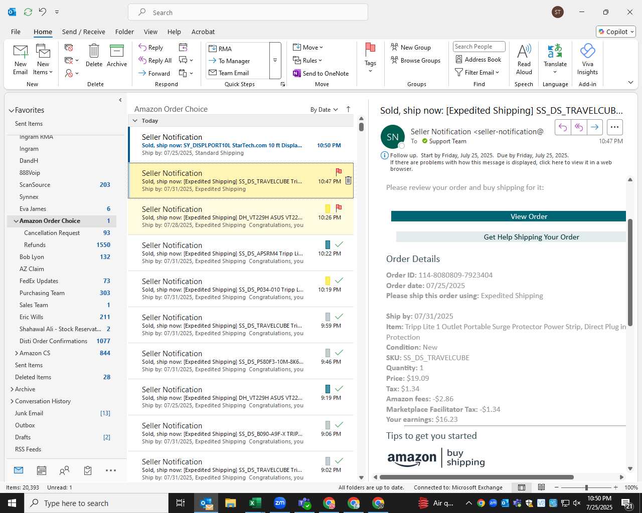Viewport: 642px width, 513px height.
Task: Click the Meeting reply icon in Respond group
Action: 183,47
